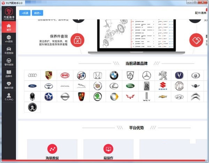The image size is (209, 163).
Task: Select the Peugeot lion brand logo
Action: 163,75
